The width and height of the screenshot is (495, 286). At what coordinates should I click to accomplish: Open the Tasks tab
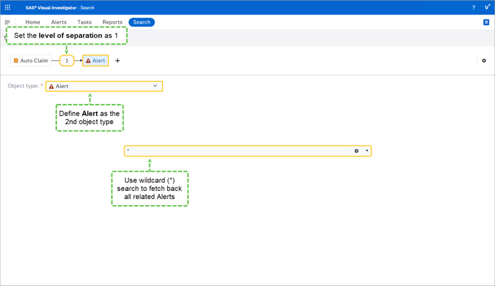84,22
